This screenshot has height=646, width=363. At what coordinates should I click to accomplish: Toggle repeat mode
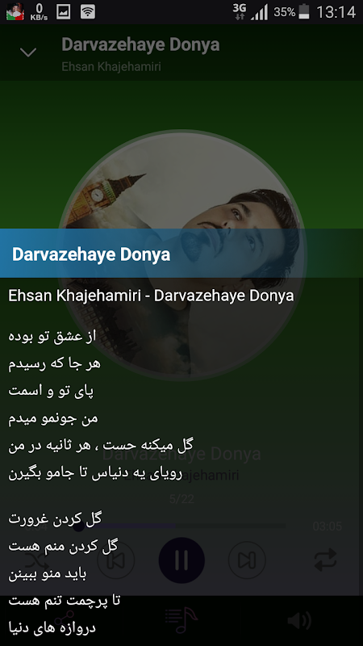coord(326,560)
